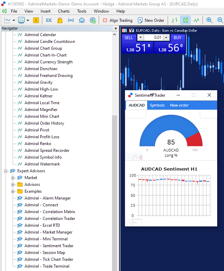
Task: Close the Sentiment Trader window
Action: click(x=209, y=95)
